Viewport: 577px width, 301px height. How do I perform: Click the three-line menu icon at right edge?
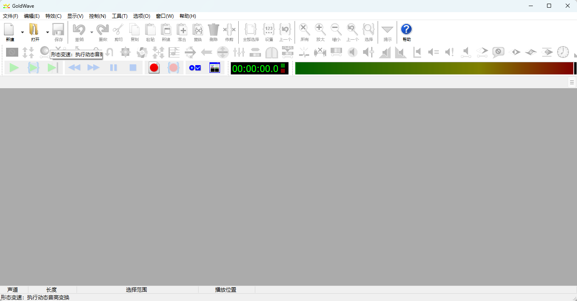[572, 82]
